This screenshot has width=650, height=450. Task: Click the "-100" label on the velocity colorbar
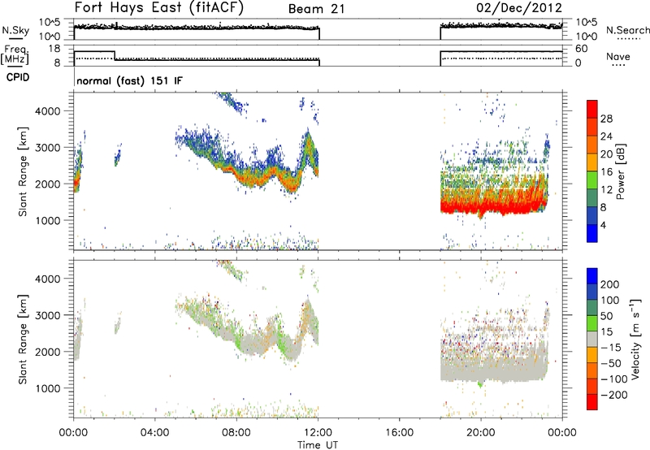pyautogui.click(x=614, y=379)
